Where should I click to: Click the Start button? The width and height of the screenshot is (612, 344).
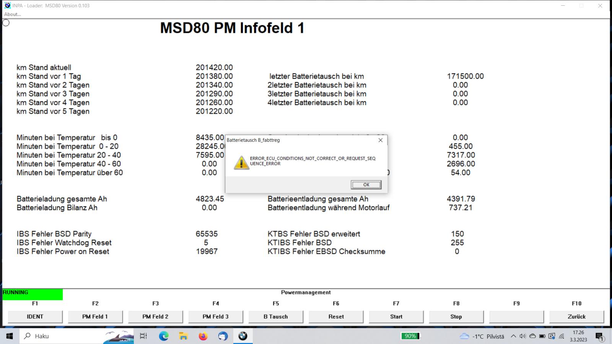tap(396, 316)
